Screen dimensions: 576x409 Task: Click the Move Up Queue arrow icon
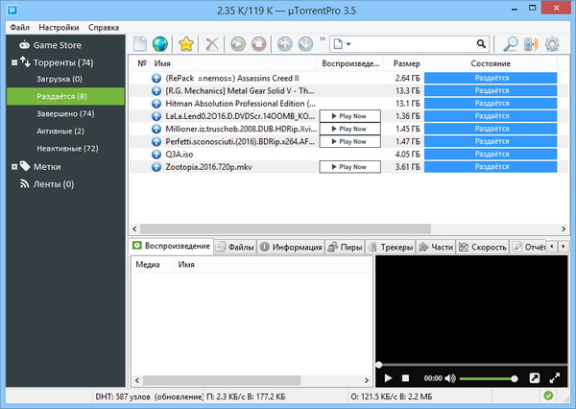tap(285, 44)
